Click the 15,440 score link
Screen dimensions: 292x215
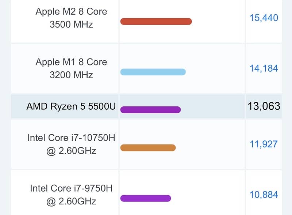point(264,18)
